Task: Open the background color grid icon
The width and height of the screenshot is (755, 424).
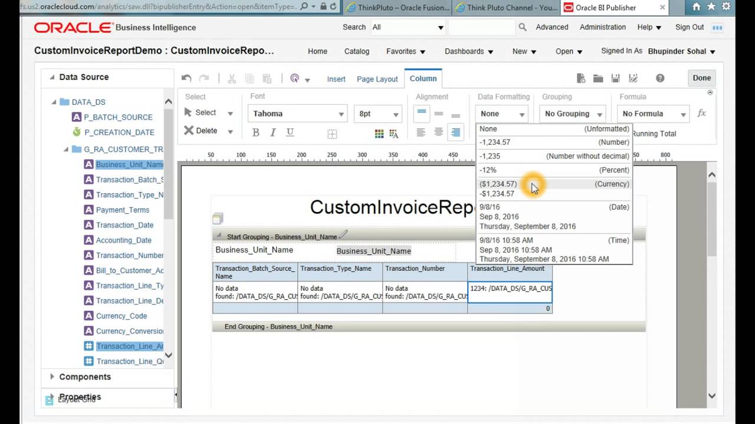Action: pos(379,134)
